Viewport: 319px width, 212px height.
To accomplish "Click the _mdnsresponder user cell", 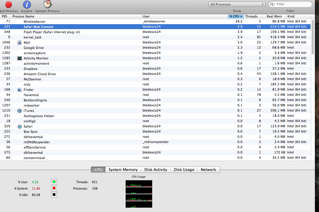I will (156, 142).
